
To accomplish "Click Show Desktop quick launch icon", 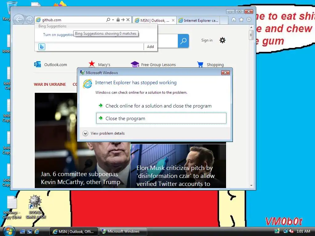I will pos(22,231).
